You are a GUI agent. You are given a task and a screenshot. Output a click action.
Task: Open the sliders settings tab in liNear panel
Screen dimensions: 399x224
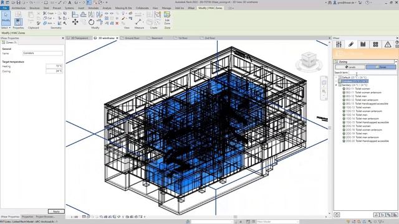pos(339,44)
